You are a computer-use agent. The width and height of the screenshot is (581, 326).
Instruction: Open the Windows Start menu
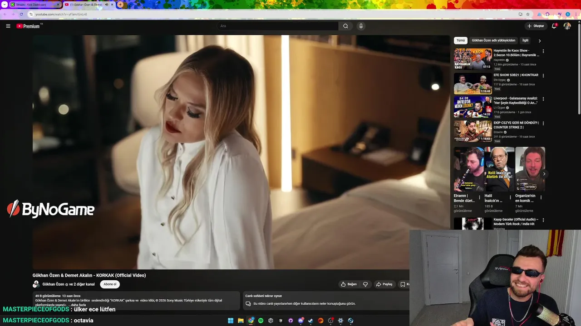[231, 321]
